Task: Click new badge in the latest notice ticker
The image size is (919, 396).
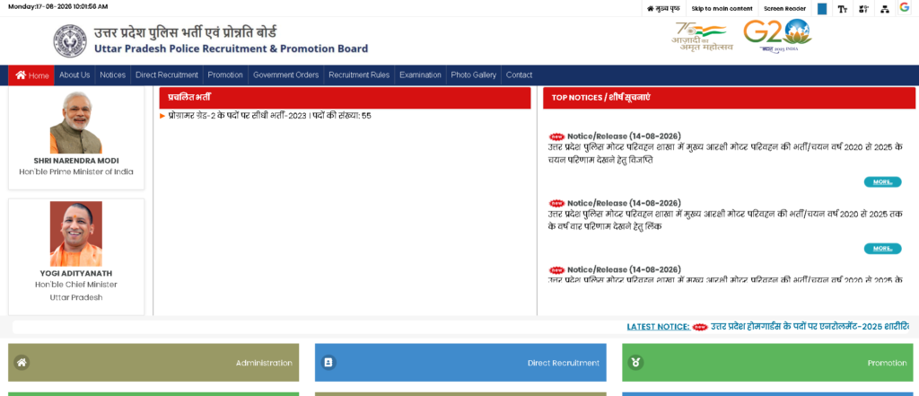Action: [700, 327]
